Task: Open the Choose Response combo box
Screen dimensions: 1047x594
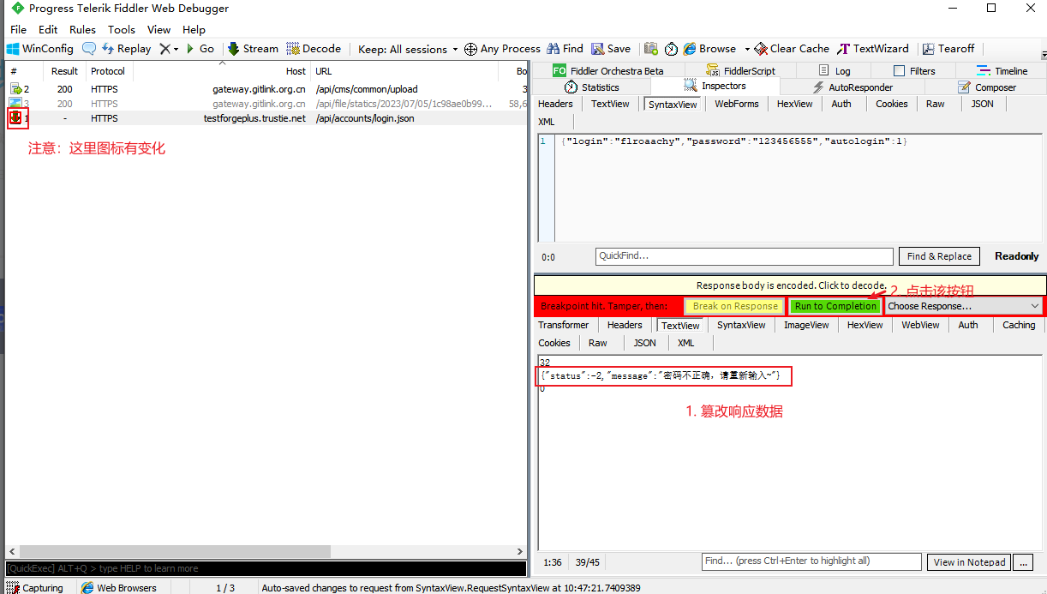Action: (x=964, y=306)
